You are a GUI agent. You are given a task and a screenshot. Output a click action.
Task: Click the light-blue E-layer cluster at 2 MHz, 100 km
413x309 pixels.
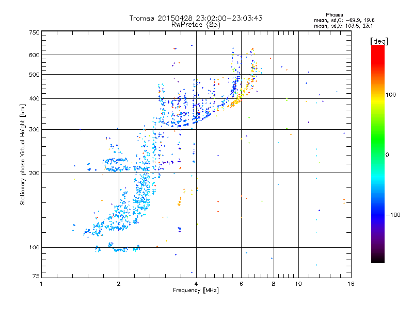point(121,250)
